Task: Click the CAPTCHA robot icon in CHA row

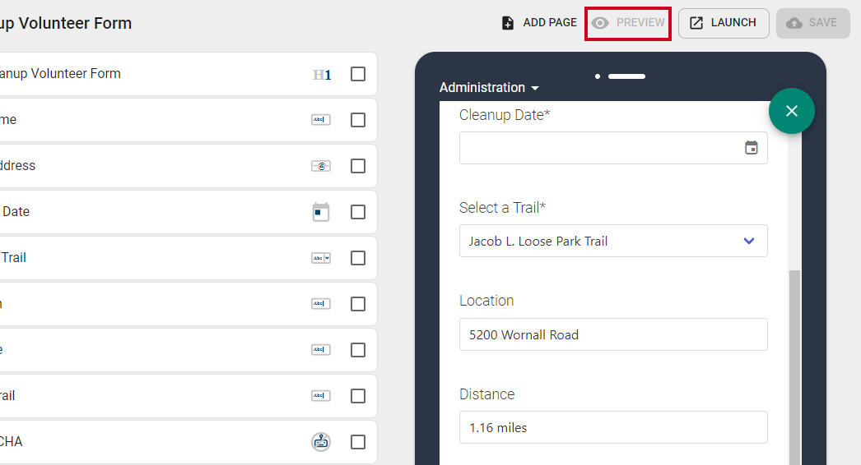Action: (321, 441)
